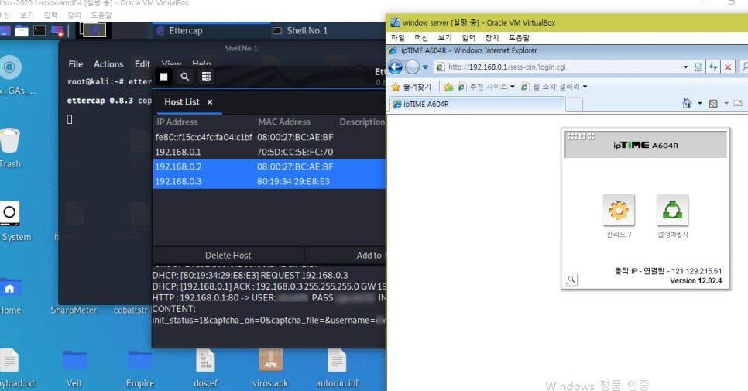Image resolution: width=748 pixels, height=391 pixels.
Task: Sort hosts by the IP Address column header
Action: click(x=177, y=122)
